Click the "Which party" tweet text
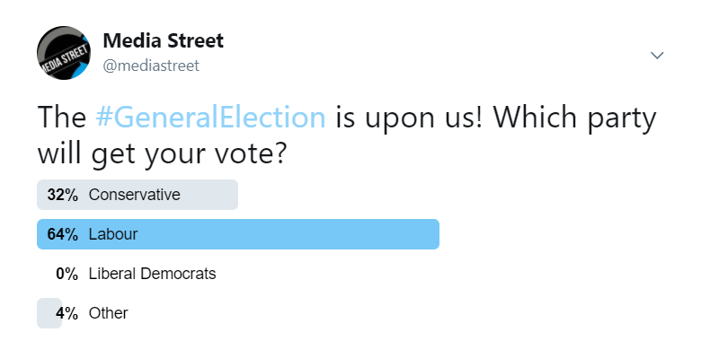This screenshot has height=341, width=701. tap(575, 117)
